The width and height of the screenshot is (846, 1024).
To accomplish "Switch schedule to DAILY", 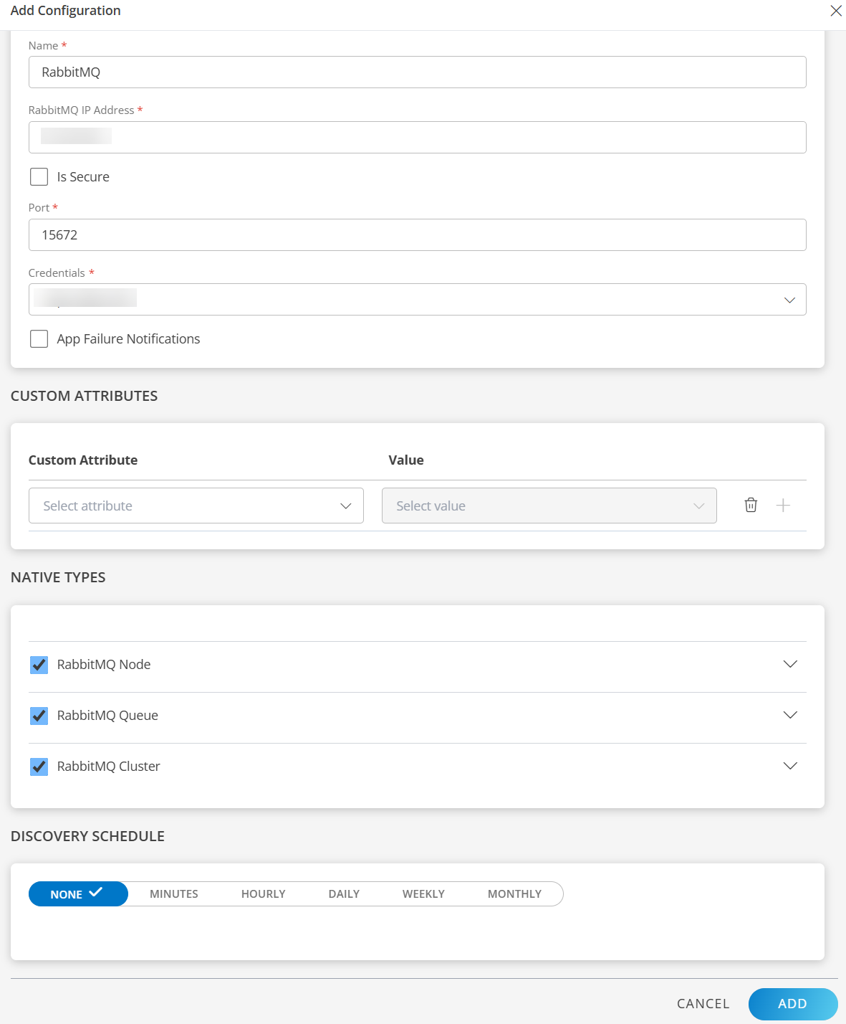I will coord(344,894).
